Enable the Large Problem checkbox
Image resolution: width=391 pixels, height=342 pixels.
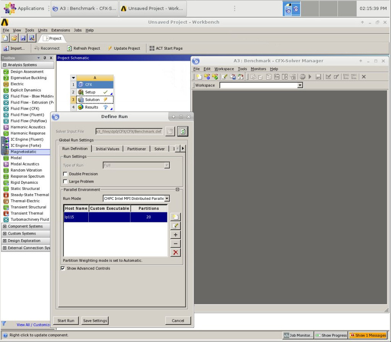point(65,182)
